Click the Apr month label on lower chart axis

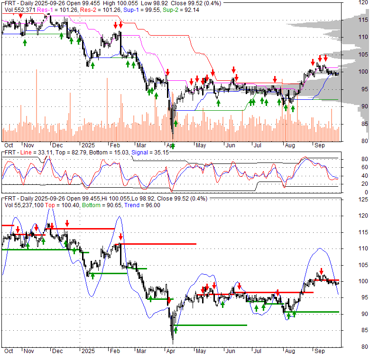[x=171, y=351]
